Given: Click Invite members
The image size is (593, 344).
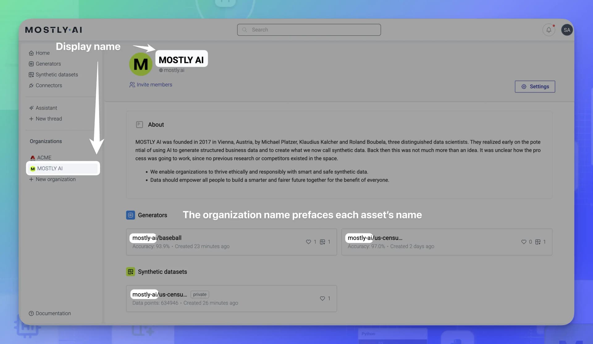Looking at the screenshot, I should pyautogui.click(x=154, y=84).
